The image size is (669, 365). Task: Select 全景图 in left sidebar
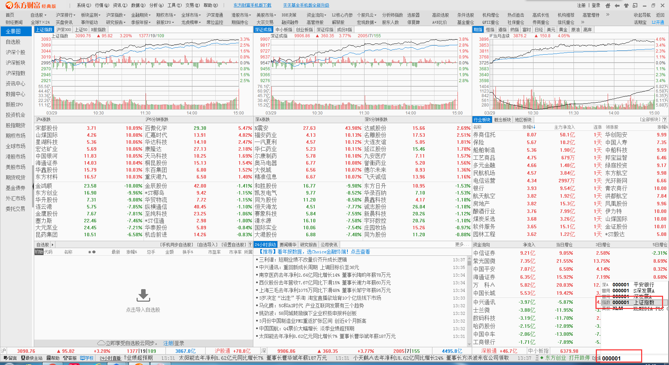coord(15,31)
